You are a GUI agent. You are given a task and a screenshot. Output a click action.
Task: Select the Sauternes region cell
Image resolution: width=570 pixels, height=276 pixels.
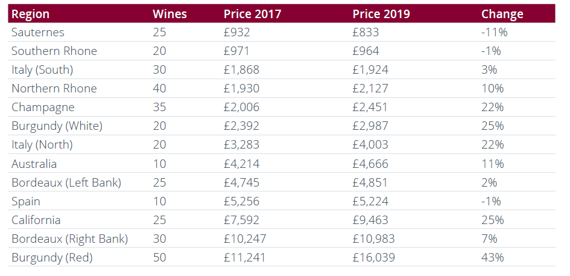tap(38, 32)
